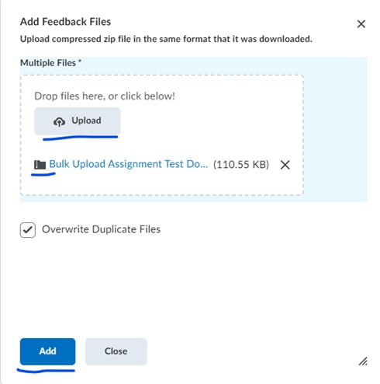
Task: Click the Overwrite Duplicate Files label text
Action: click(x=101, y=229)
